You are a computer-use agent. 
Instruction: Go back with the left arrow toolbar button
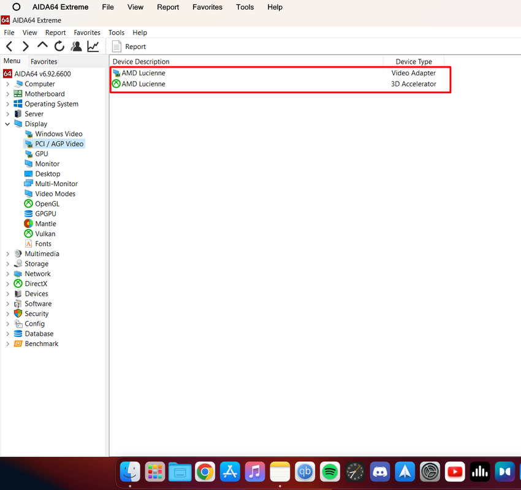click(x=9, y=47)
